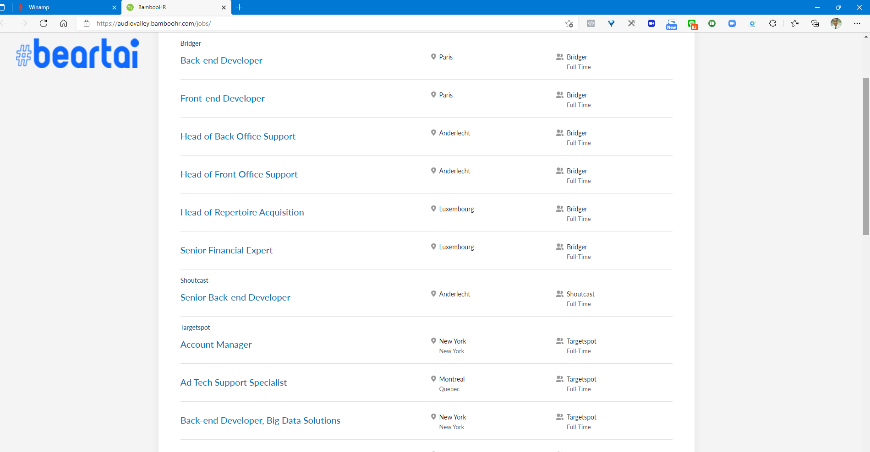This screenshot has width=870, height=452.
Task: View site information lock icon
Action: [87, 23]
